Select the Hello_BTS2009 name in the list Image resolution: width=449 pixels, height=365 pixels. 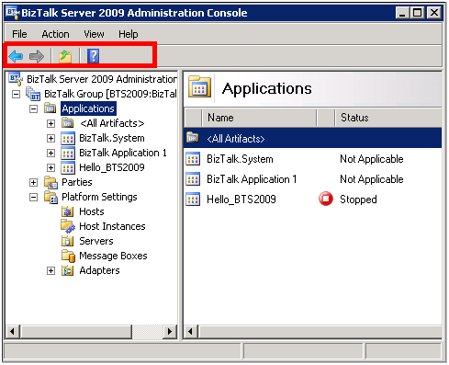[x=241, y=200]
